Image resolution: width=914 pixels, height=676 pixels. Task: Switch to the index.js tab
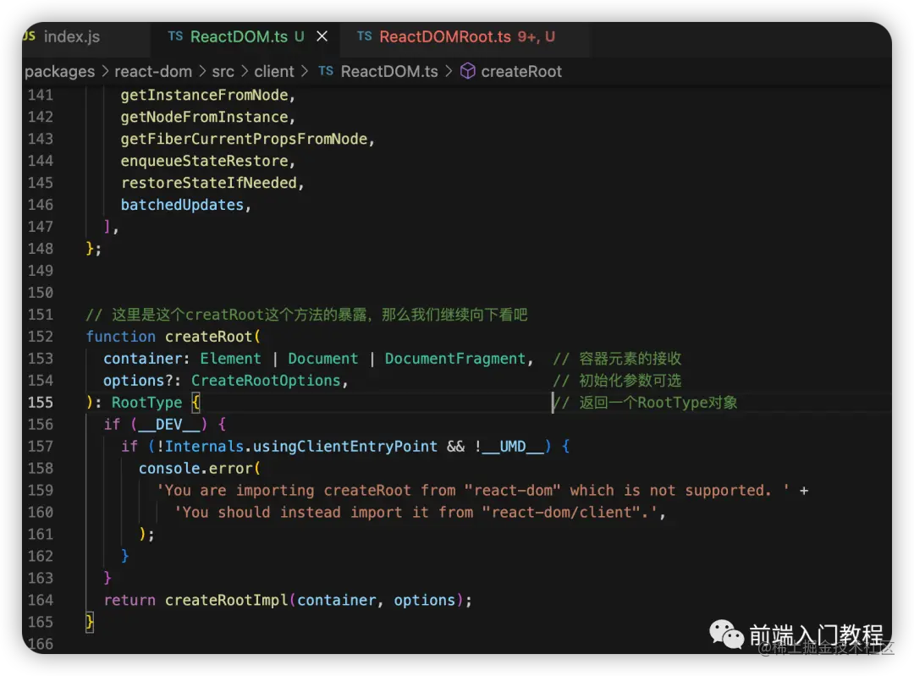[71, 36]
